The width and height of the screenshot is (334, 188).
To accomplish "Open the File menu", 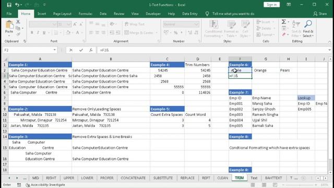I will (x=9, y=14).
